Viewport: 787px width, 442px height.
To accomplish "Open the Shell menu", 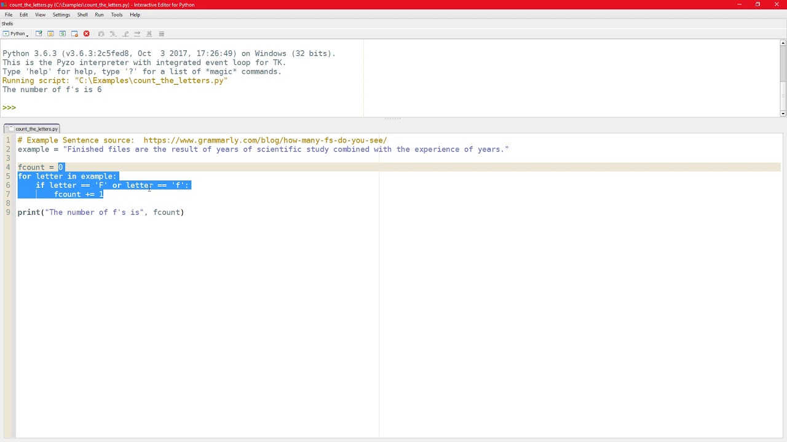I will [82, 15].
